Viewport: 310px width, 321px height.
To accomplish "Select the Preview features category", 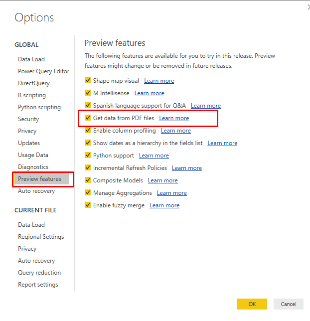I will coord(39,179).
